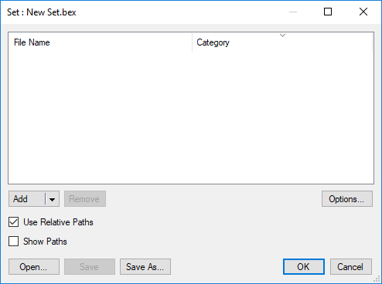
Task: Click inside the empty file list area
Action: click(191, 117)
